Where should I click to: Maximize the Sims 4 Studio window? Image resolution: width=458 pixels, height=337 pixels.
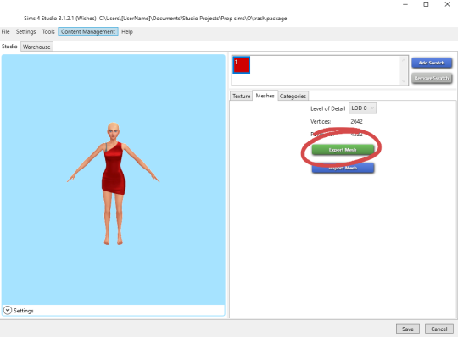point(426,4)
